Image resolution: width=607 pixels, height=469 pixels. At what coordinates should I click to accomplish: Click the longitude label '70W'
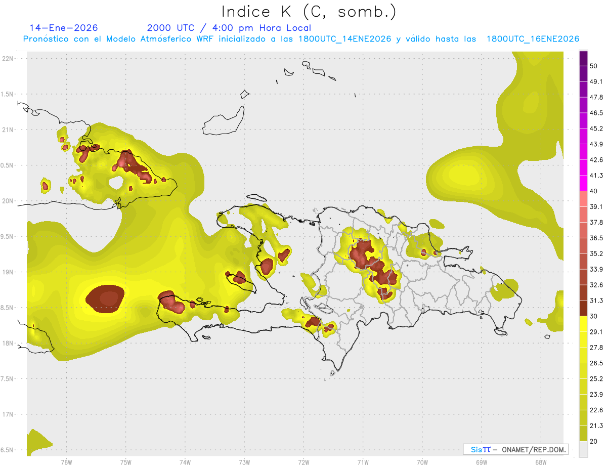coord(422,462)
